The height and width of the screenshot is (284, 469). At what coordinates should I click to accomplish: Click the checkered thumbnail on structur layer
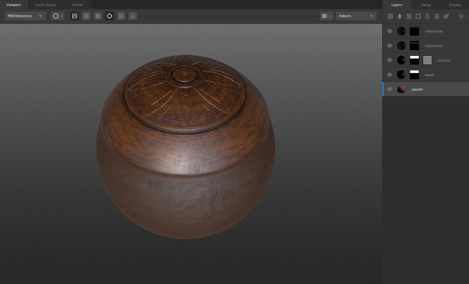point(427,60)
